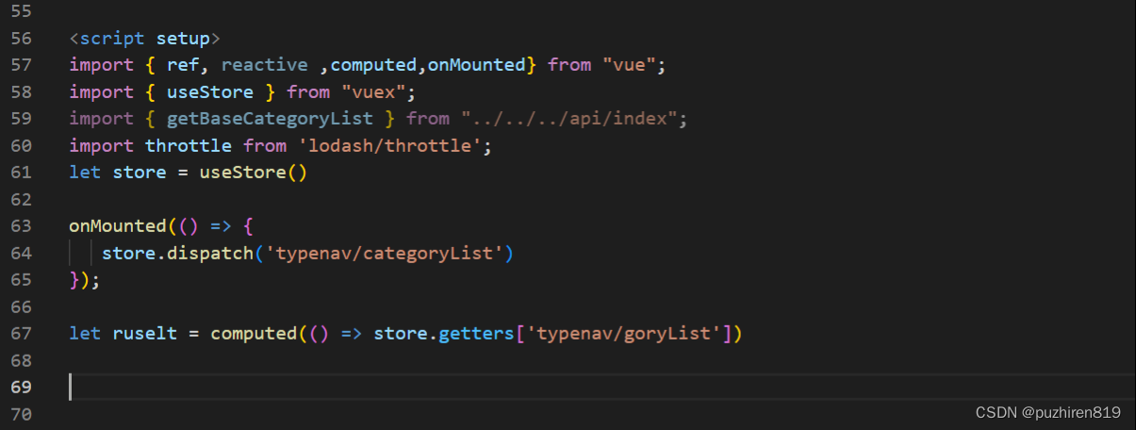Click line number 59 in the gutter
This screenshot has width=1136, height=430.
[22, 119]
